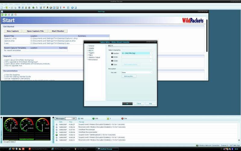241x151 pixels.
Task: Click the Edit Key Sets button
Action: coord(130,76)
